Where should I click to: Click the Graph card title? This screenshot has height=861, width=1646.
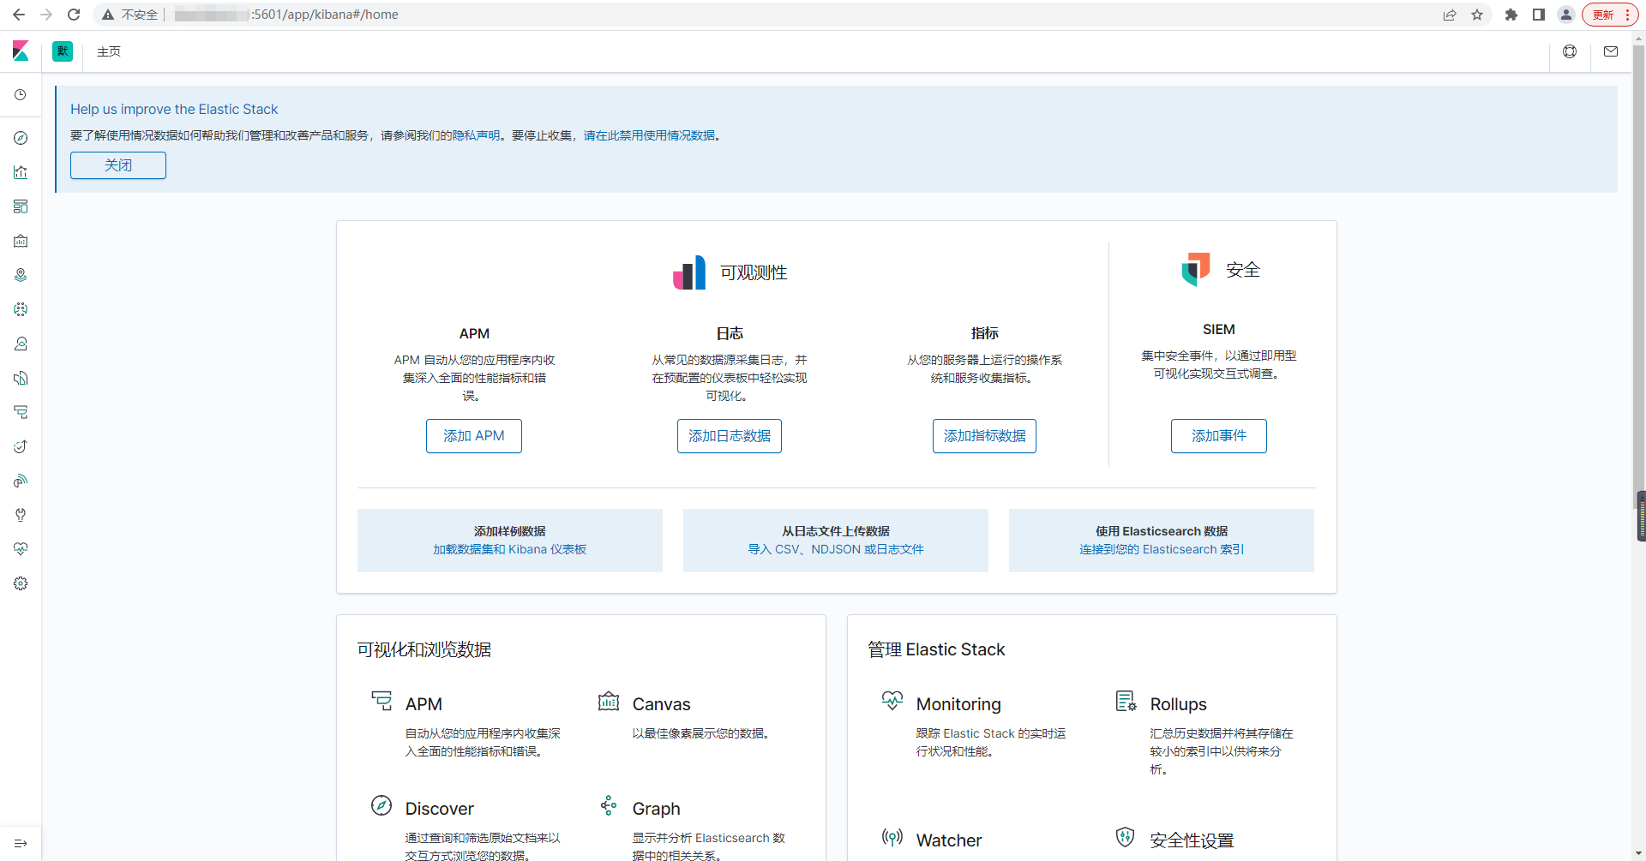(x=656, y=809)
